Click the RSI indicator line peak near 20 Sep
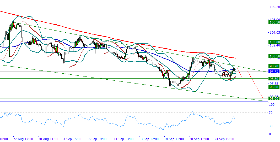Image resolution: width=280 pixels, height=142 pixels. (192, 112)
